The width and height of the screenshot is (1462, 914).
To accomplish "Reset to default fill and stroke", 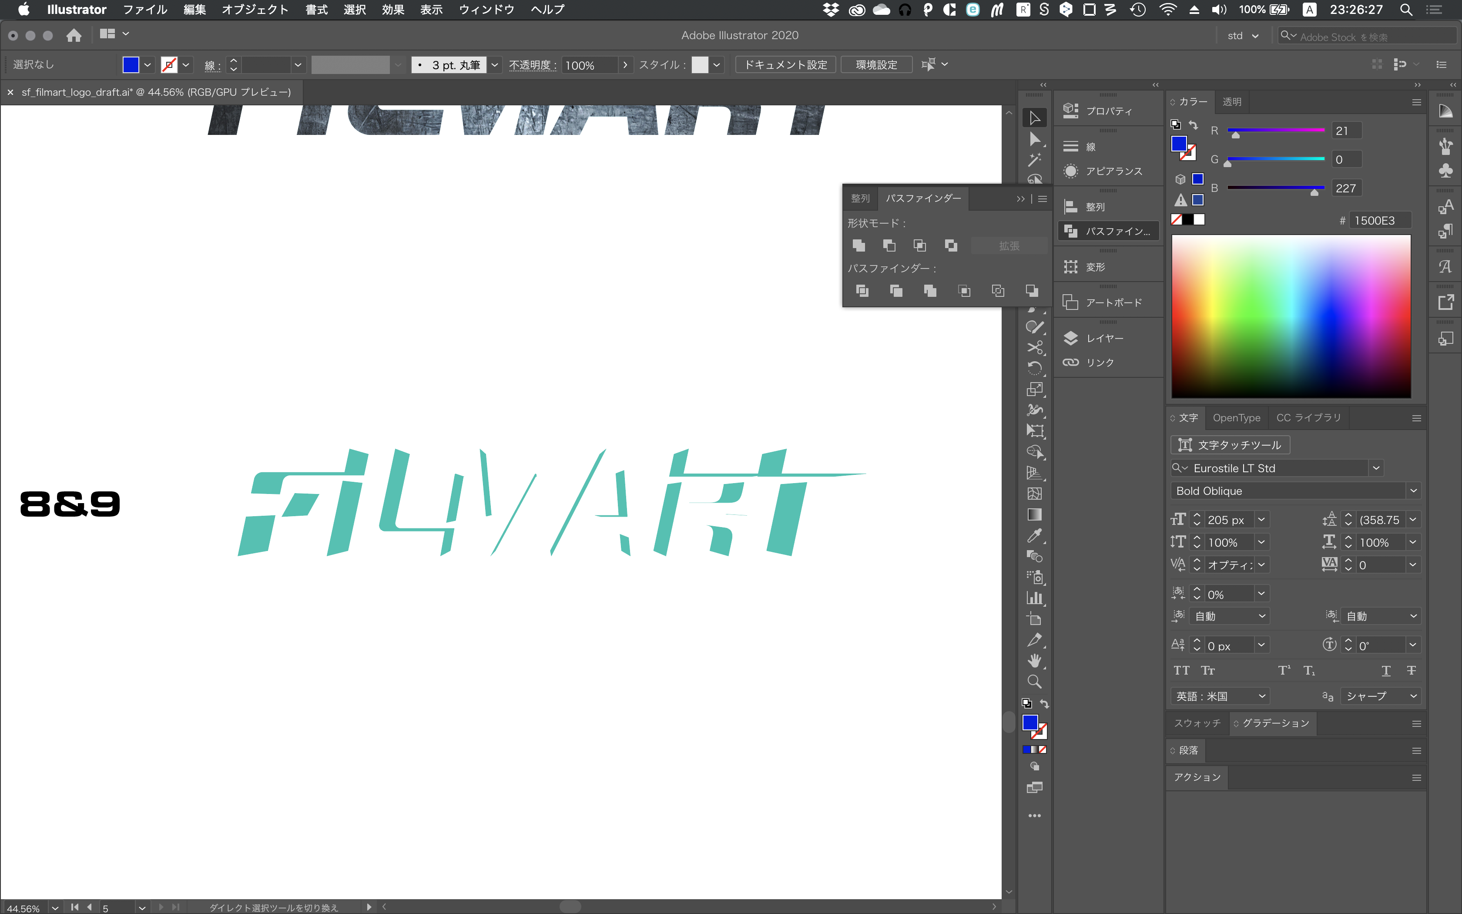I will [1026, 704].
